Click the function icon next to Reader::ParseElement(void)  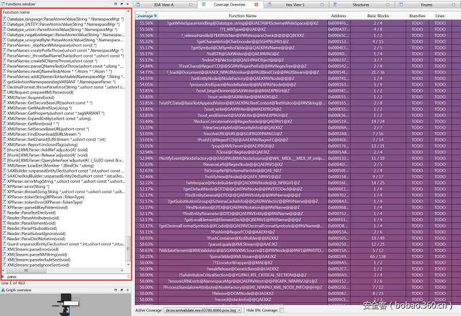[4, 222]
